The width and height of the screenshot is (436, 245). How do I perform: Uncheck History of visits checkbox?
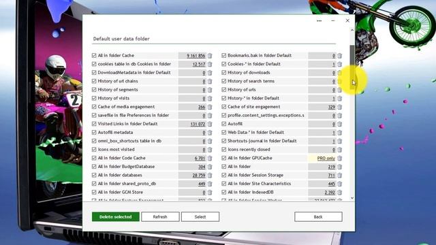(x=94, y=98)
